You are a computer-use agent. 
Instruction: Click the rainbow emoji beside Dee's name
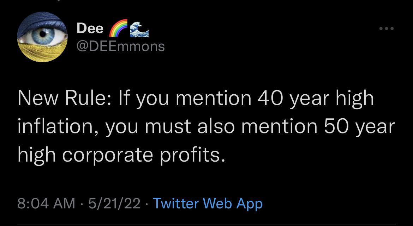pyautogui.click(x=117, y=27)
